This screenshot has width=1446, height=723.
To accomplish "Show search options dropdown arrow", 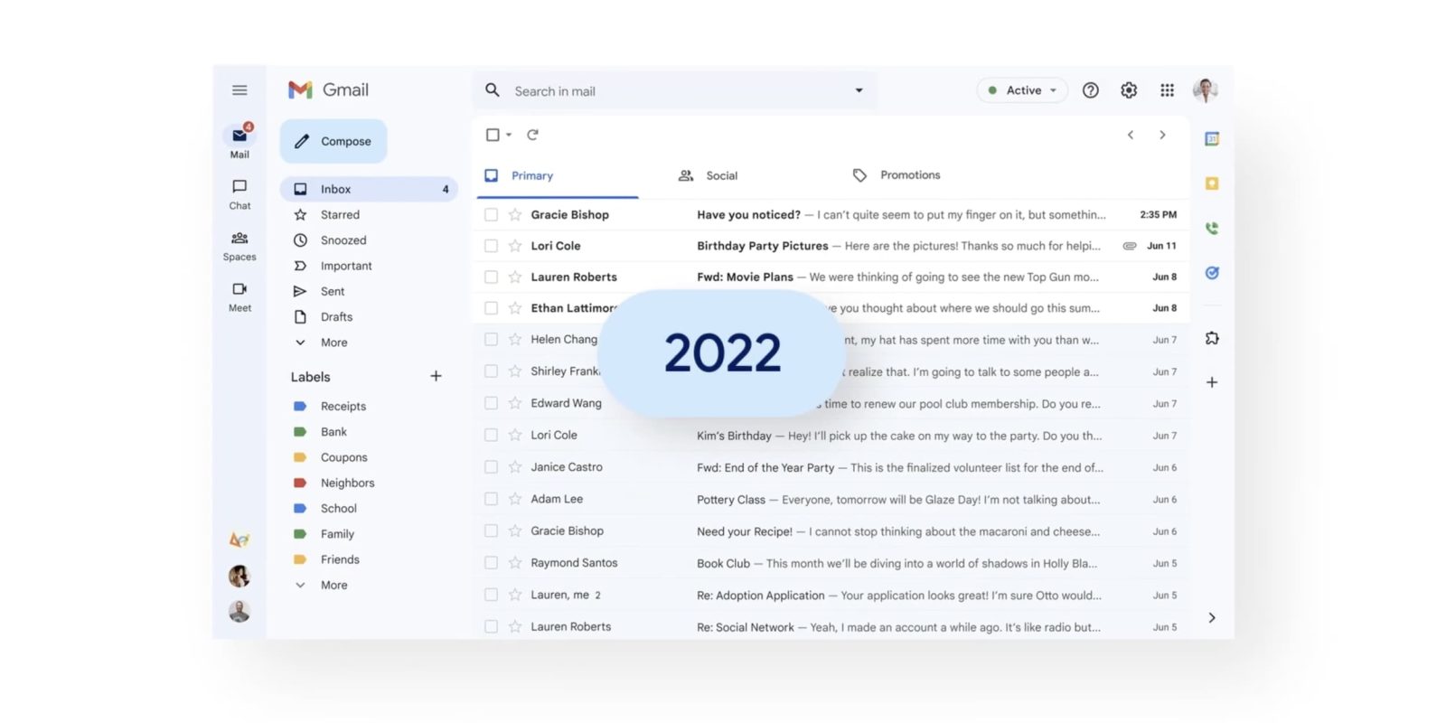I will 859,90.
